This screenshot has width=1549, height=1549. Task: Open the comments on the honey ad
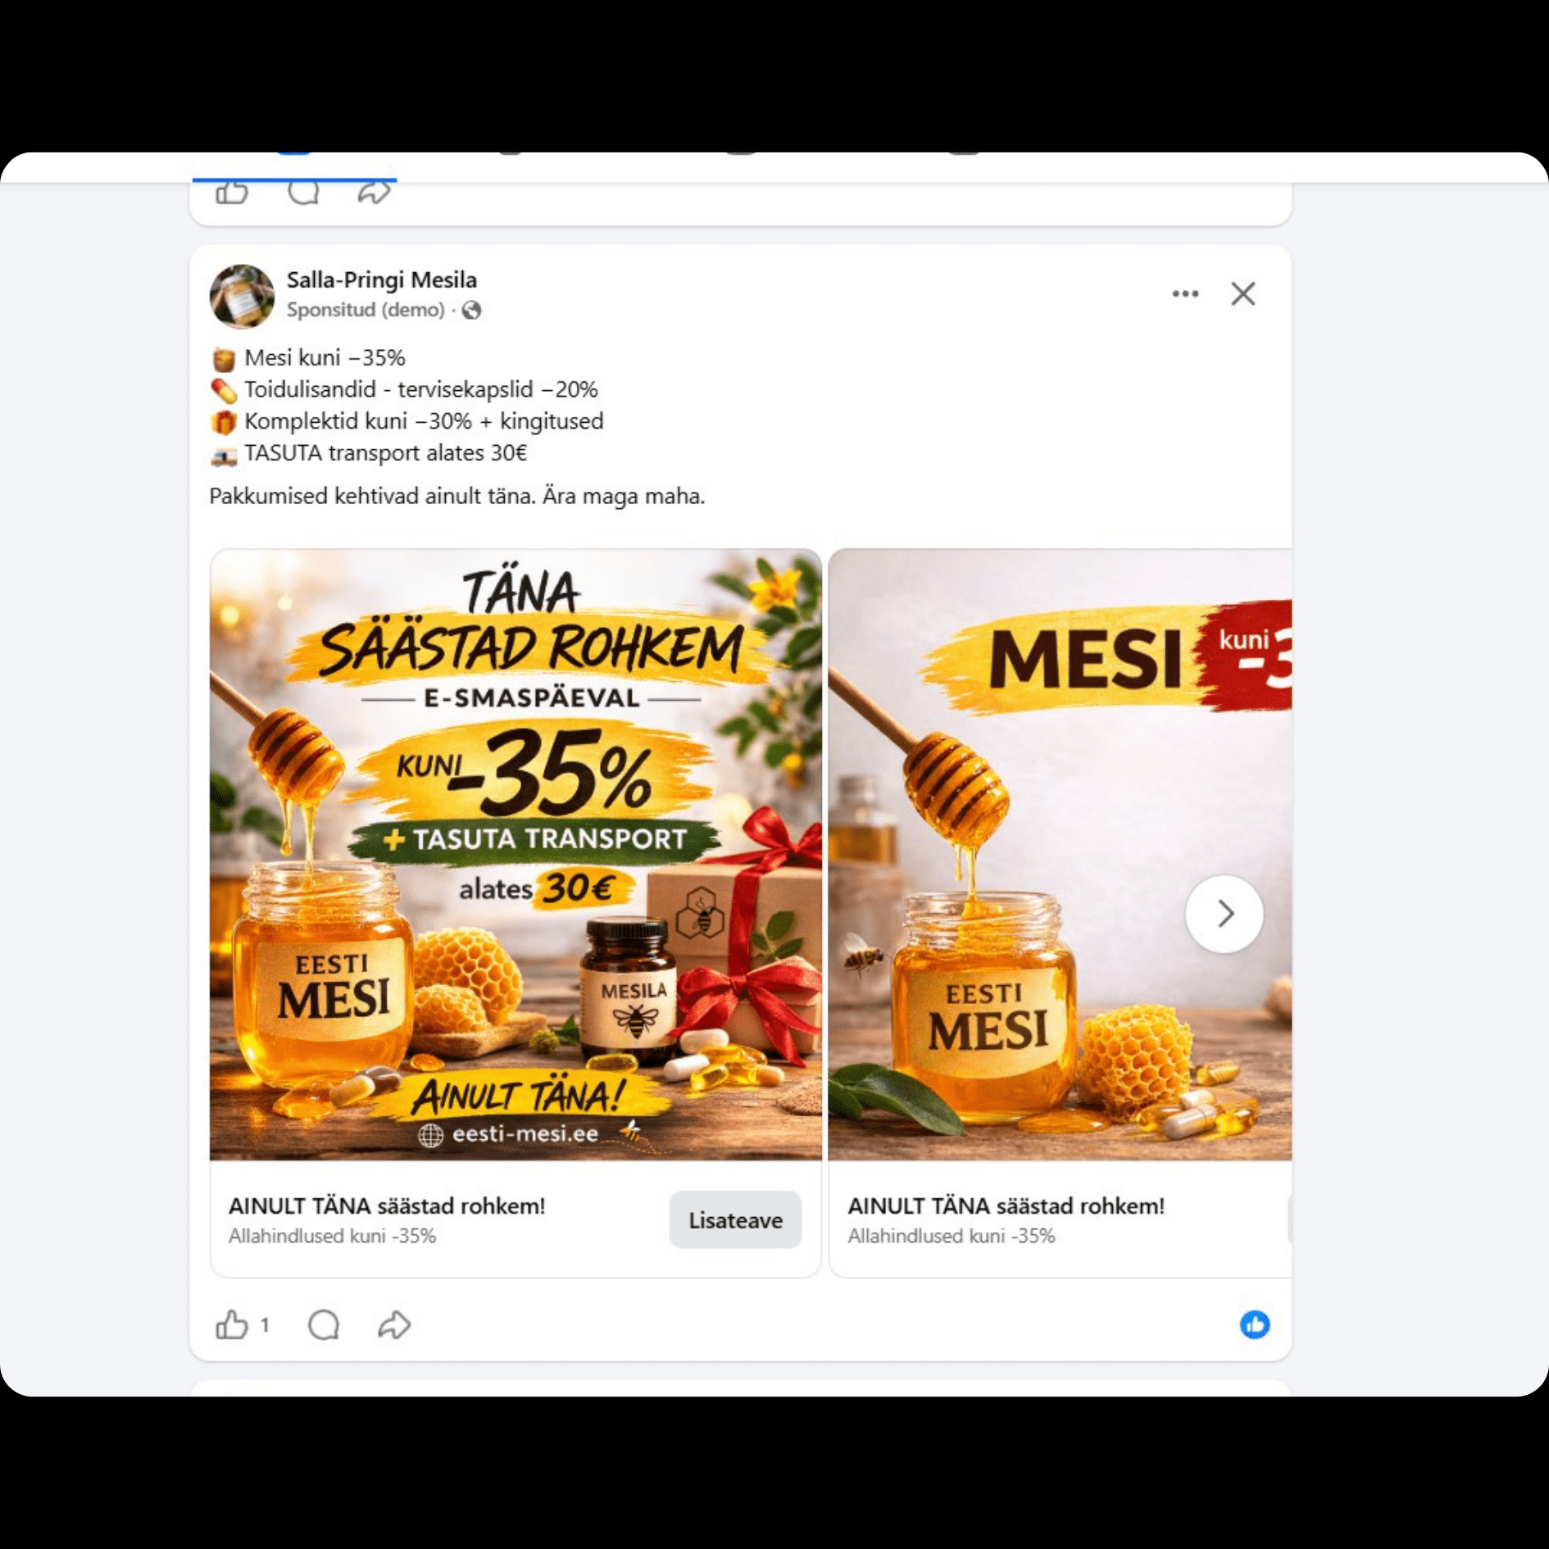pyautogui.click(x=324, y=1324)
